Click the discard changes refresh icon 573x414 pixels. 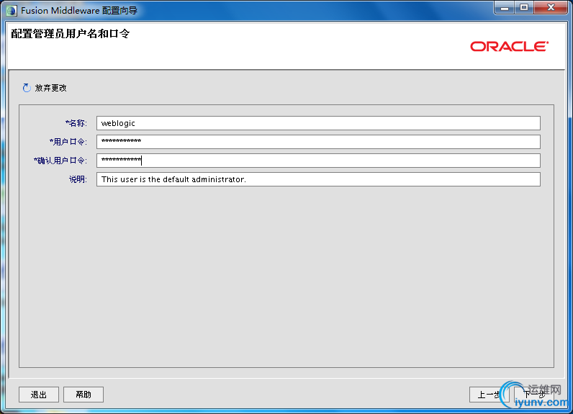(x=27, y=88)
